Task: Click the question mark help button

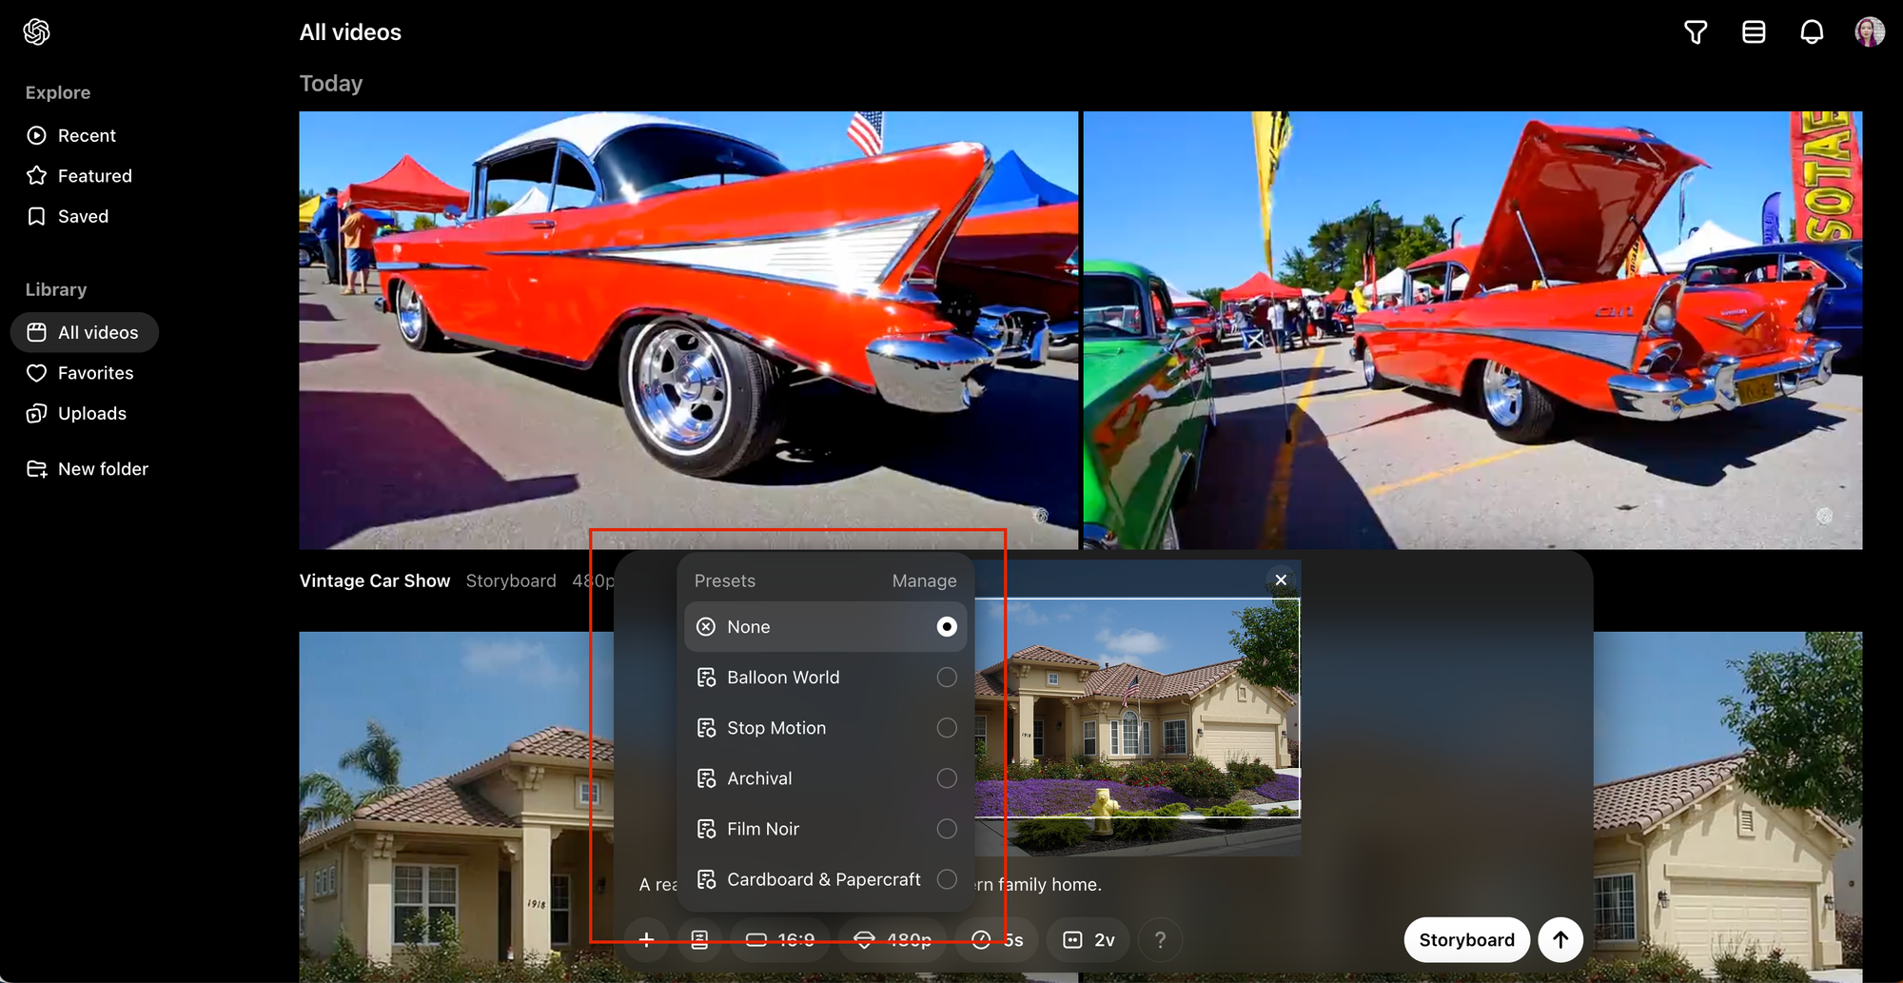Action: point(1160,940)
